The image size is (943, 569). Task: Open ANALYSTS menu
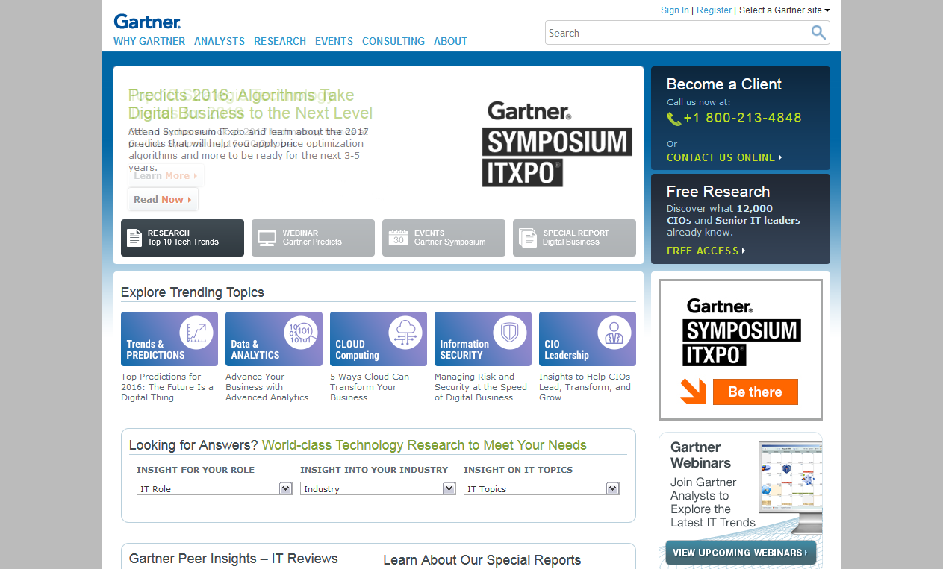pyautogui.click(x=220, y=41)
